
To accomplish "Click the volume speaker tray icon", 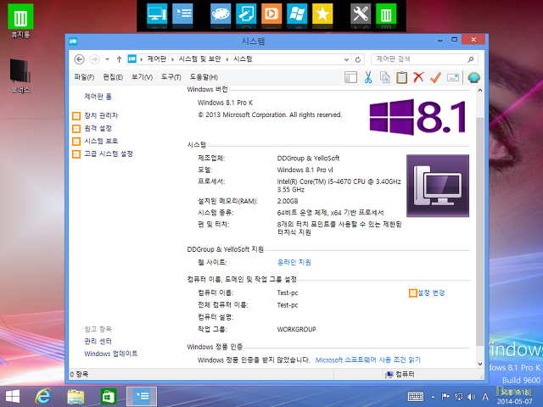I will pyautogui.click(x=472, y=397).
